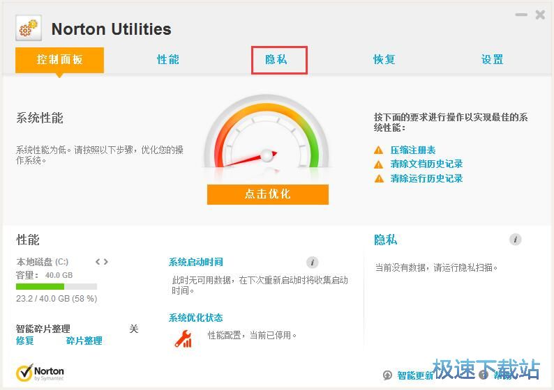The height and width of the screenshot is (390, 554).
Task: Click the info icon in 隐私 panel
Action: pos(516,240)
